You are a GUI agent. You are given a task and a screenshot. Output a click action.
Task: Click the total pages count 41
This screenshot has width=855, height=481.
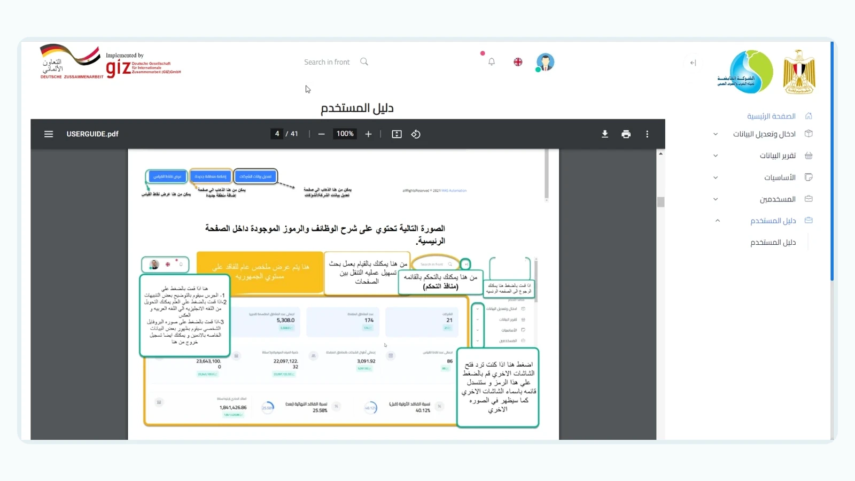294,134
